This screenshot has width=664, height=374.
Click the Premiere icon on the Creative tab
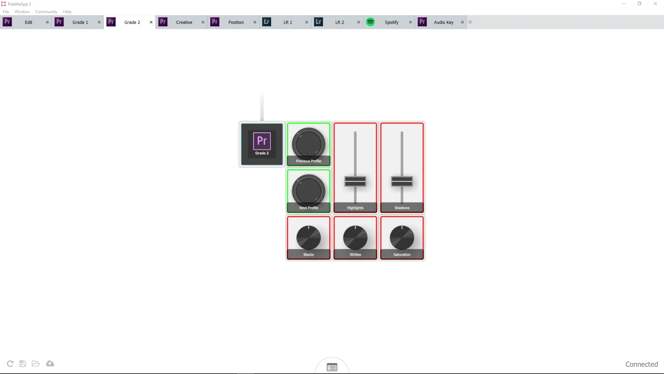pos(163,22)
